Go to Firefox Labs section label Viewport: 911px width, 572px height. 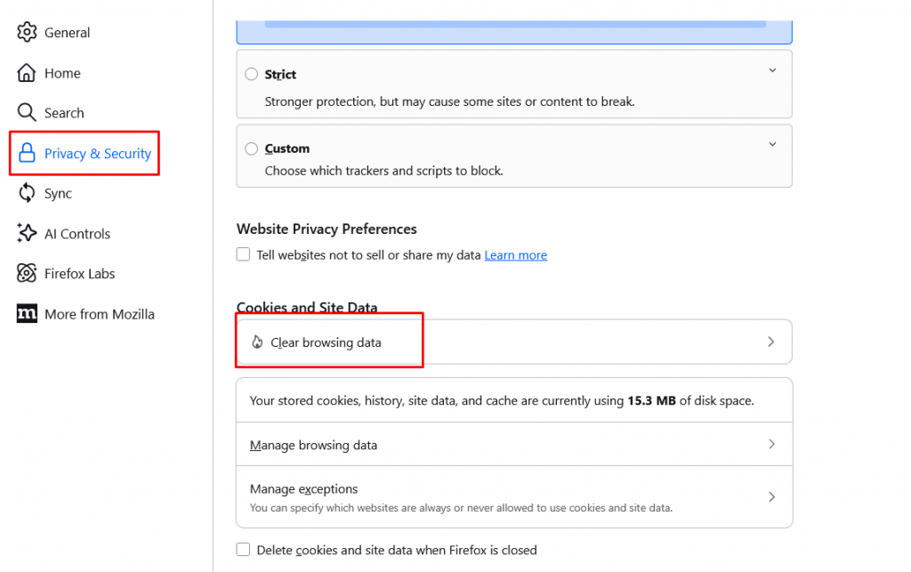pos(80,274)
